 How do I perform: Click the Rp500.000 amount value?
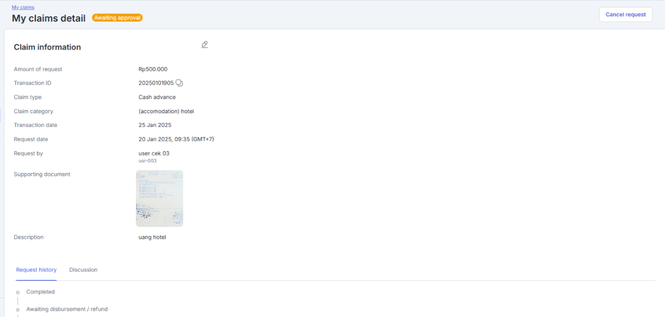[153, 69]
